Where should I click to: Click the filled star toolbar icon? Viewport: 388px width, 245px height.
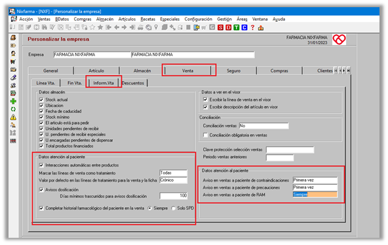(x=100, y=27)
